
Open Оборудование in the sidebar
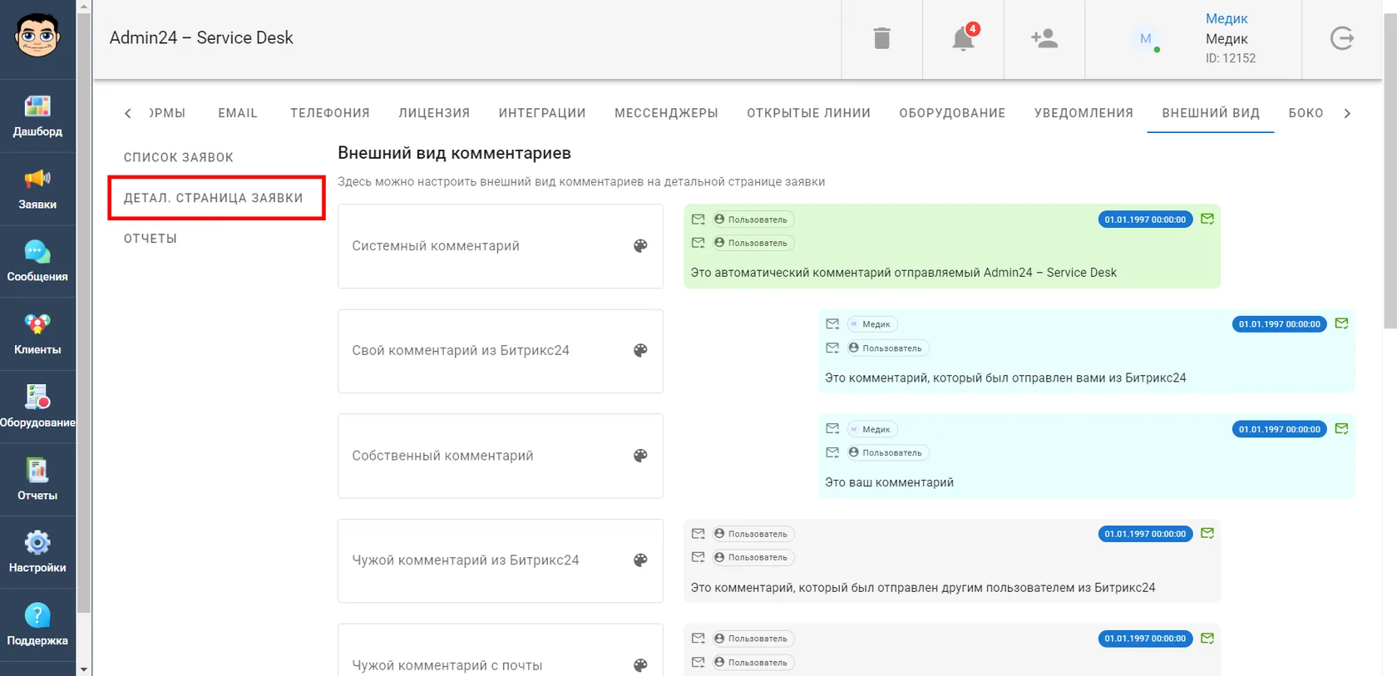coord(37,407)
